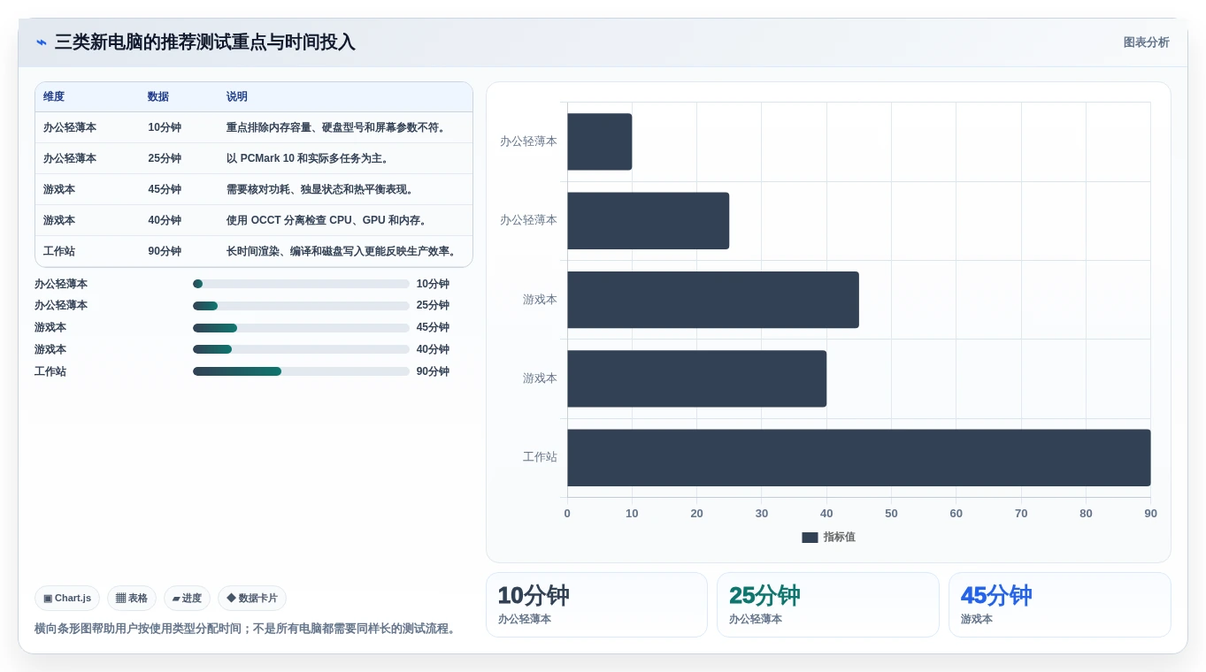Image resolution: width=1206 pixels, height=672 pixels.
Task: Select the 数据卡片 chip
Action: click(x=252, y=599)
